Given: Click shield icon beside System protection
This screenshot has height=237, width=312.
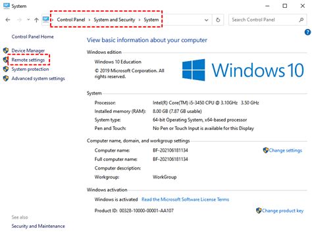Looking at the screenshot, I should [x=6, y=69].
